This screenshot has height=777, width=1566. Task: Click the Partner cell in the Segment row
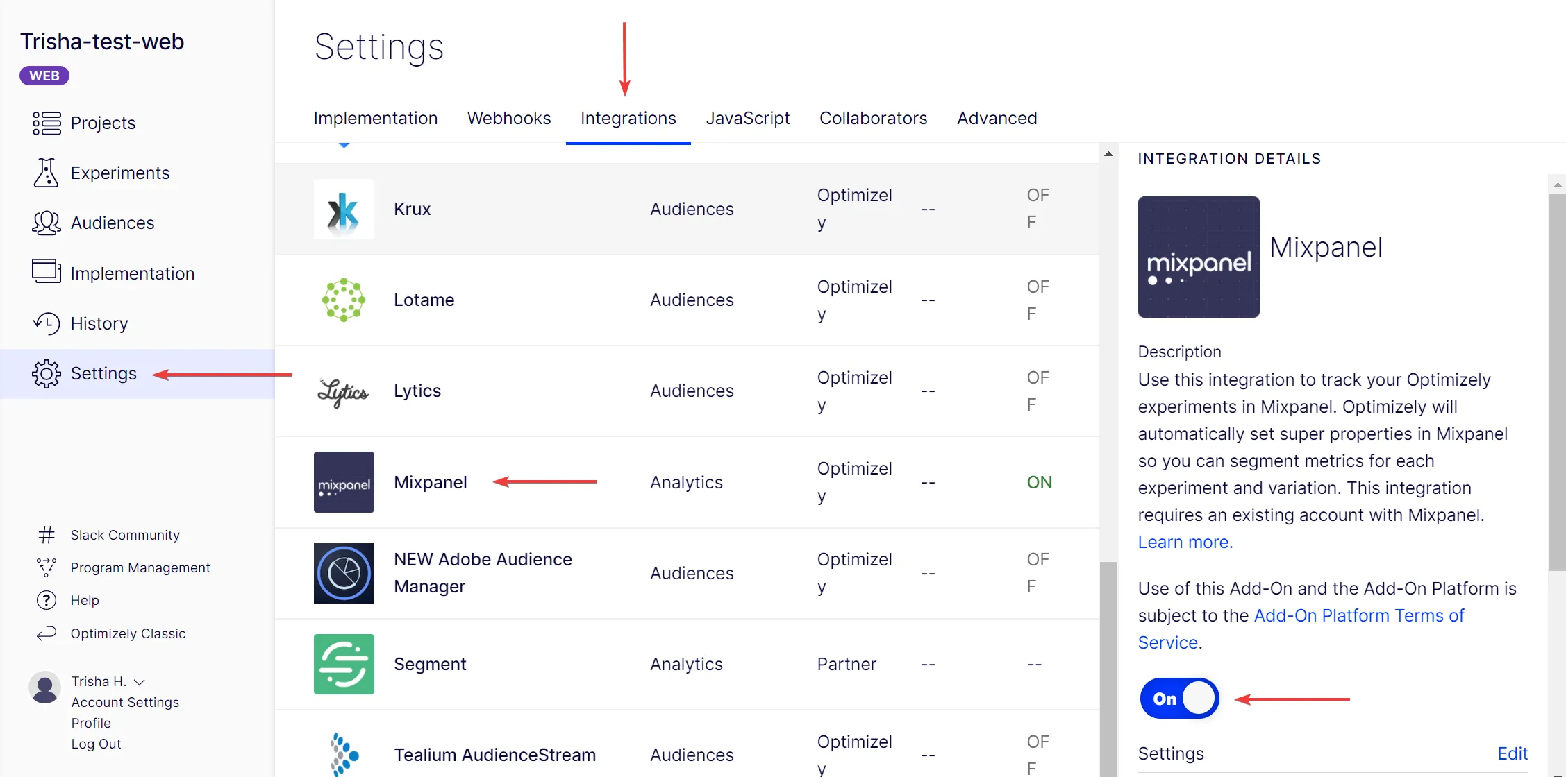tap(847, 664)
